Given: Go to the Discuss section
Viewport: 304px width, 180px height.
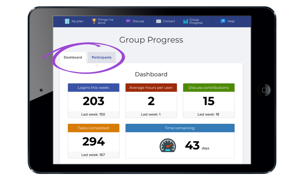Looking at the screenshot, I should point(136,21).
